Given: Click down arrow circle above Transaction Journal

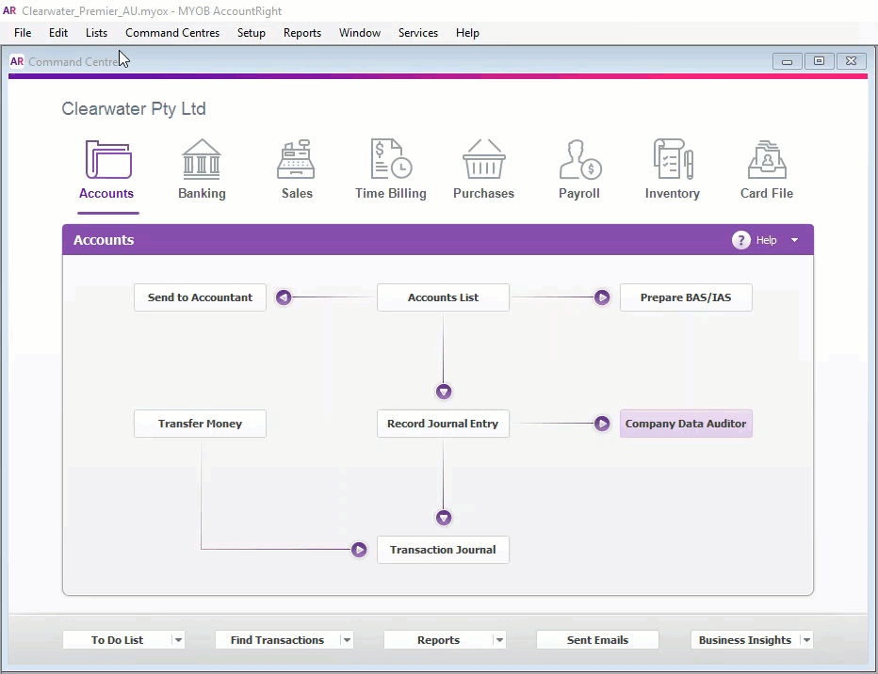Looking at the screenshot, I should [x=444, y=518].
